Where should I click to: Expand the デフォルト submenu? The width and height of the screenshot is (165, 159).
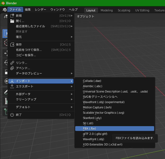point(41,107)
